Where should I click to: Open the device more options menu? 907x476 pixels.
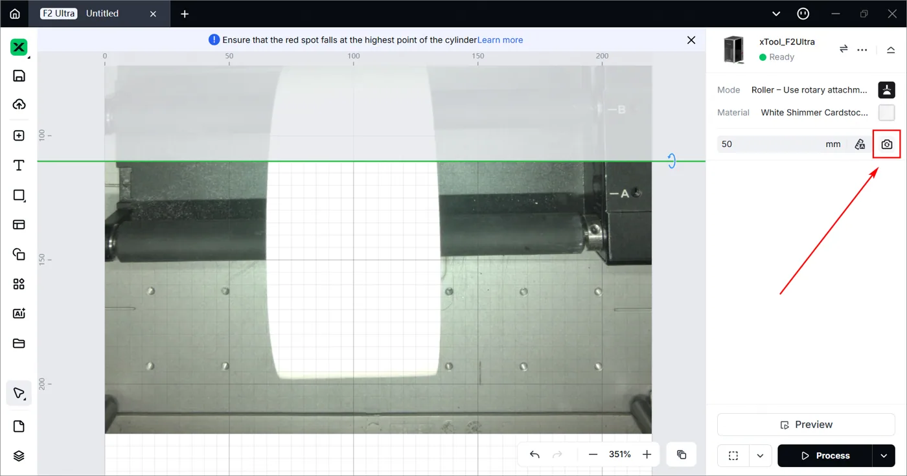pos(862,49)
